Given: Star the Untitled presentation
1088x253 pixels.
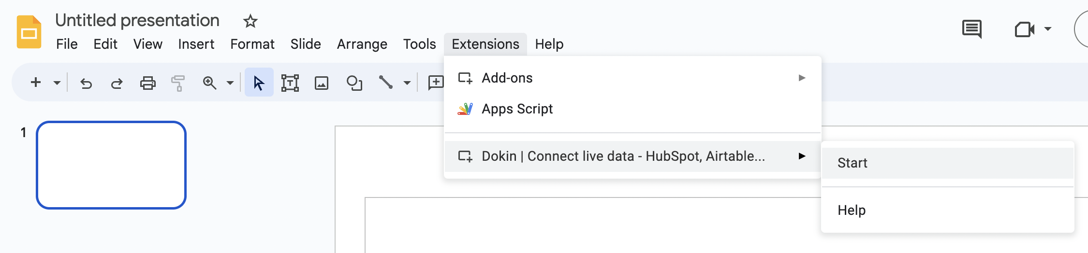Looking at the screenshot, I should pyautogui.click(x=250, y=21).
